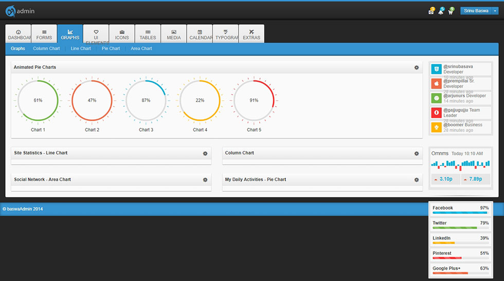Click the 87% Chart 3 pie
The image size is (504, 281).
(x=146, y=101)
